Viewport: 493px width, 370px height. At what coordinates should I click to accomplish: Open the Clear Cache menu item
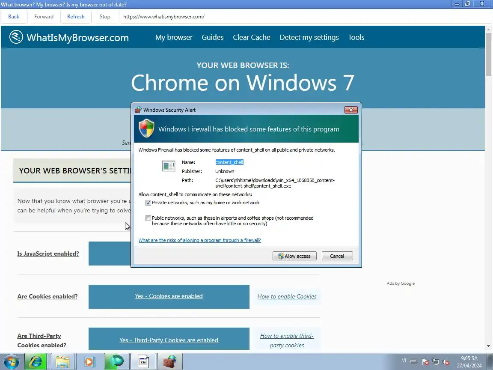coord(252,37)
